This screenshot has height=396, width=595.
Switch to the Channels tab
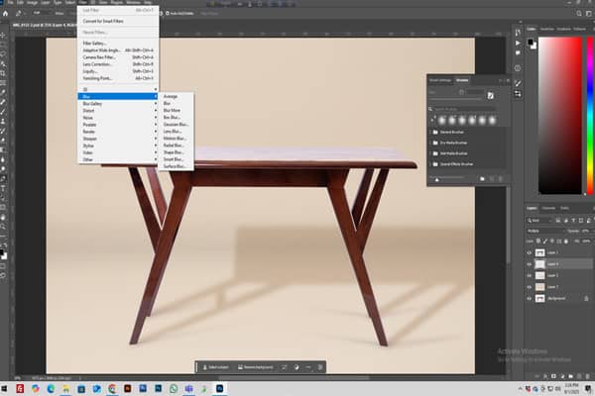click(548, 208)
